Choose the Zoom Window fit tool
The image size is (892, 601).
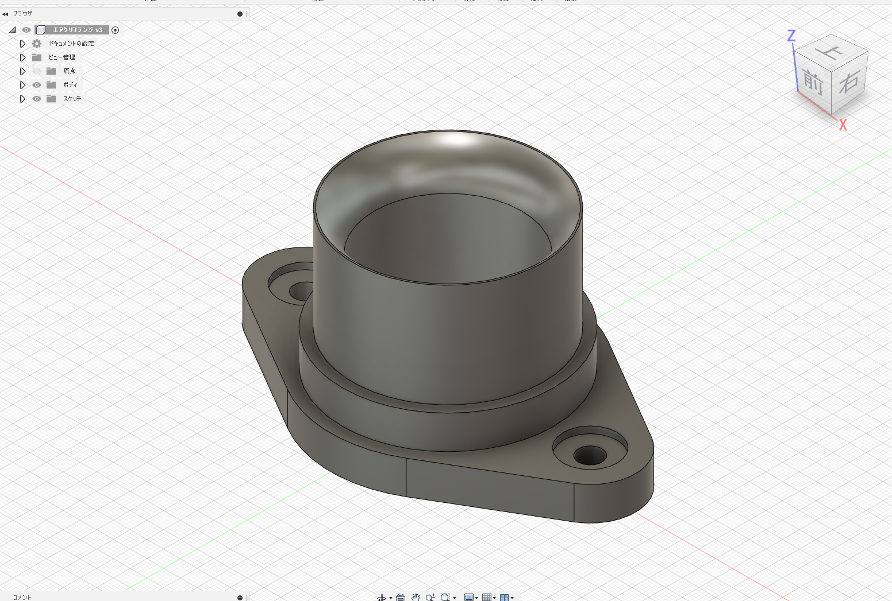[x=445, y=598]
